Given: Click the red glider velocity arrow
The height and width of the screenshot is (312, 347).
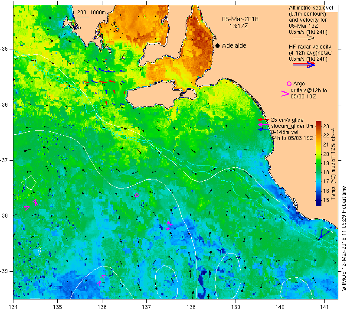Looking at the screenshot, I should [263, 120].
